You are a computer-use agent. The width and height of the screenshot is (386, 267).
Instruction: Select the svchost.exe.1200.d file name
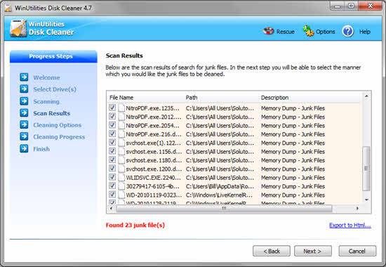(154, 169)
